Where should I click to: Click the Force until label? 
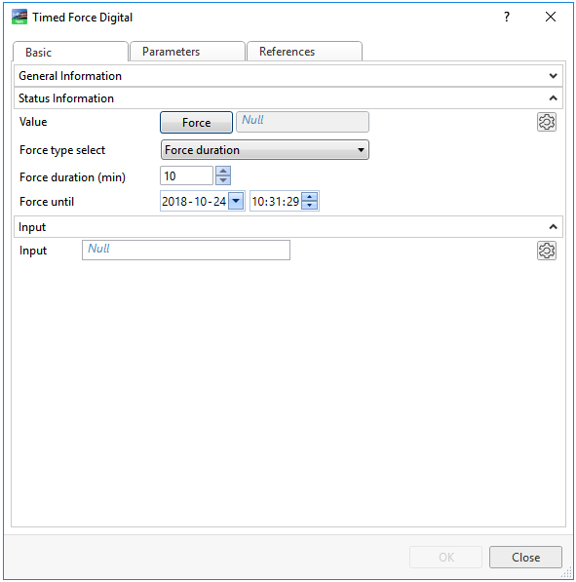(x=47, y=202)
